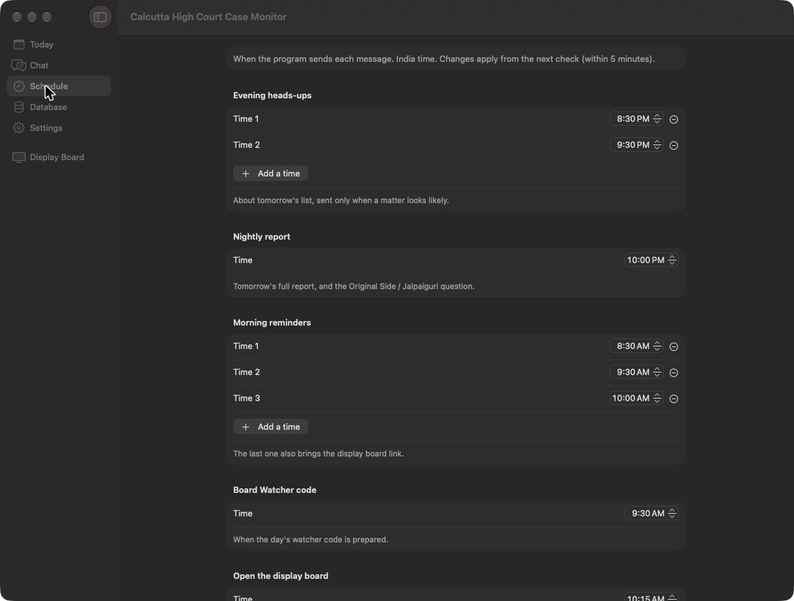
Task: Remove Morning reminders Time 3
Action: click(x=673, y=398)
